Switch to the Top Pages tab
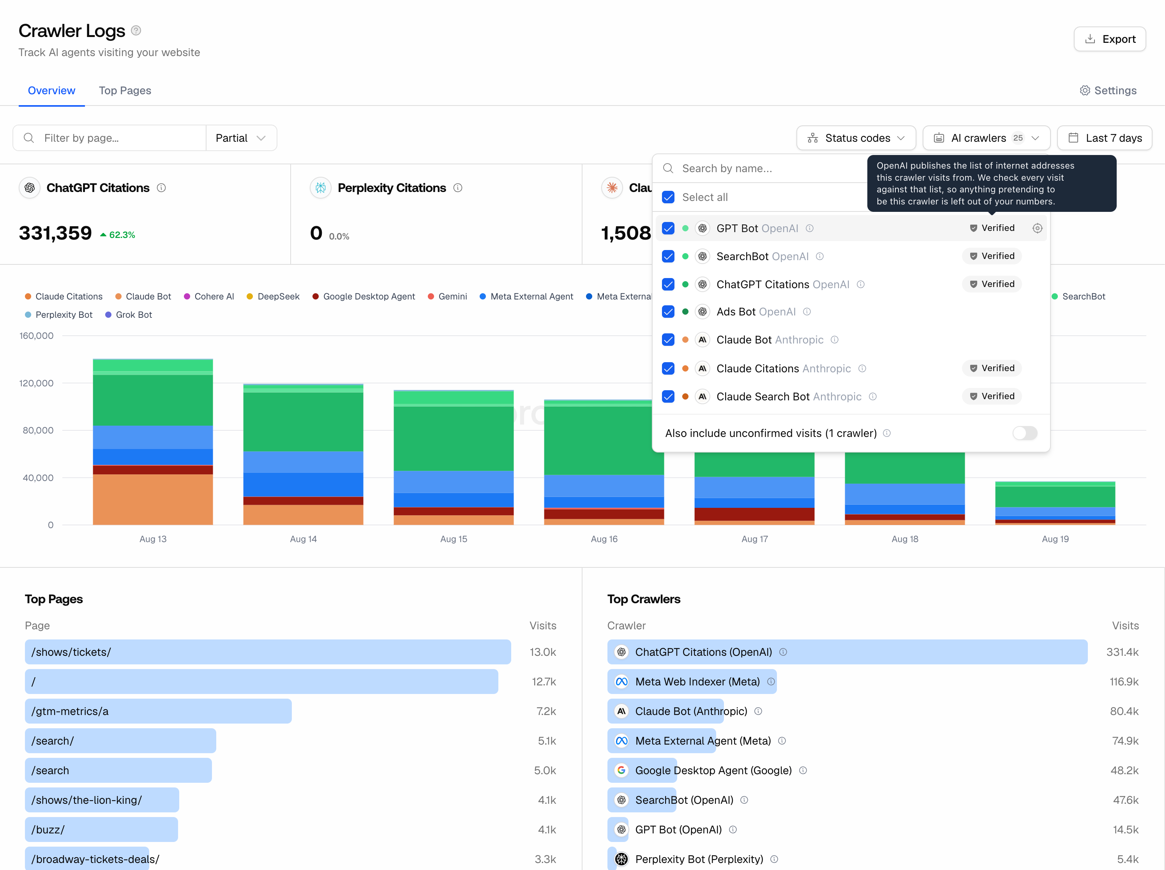This screenshot has width=1165, height=870. click(125, 90)
